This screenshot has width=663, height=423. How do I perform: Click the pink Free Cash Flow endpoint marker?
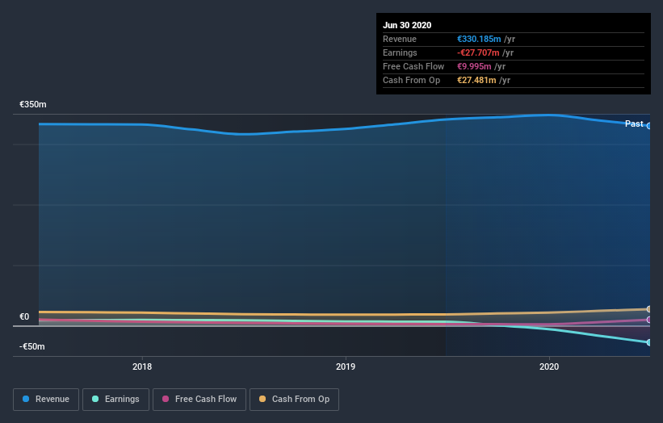click(x=649, y=320)
